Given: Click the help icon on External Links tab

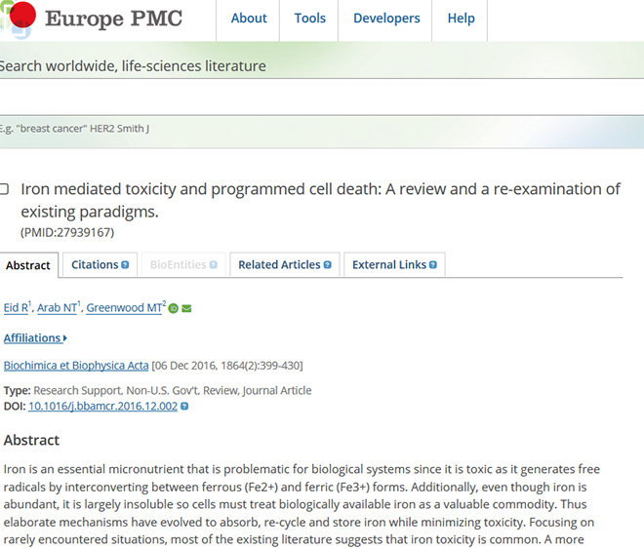Looking at the screenshot, I should pos(433,265).
